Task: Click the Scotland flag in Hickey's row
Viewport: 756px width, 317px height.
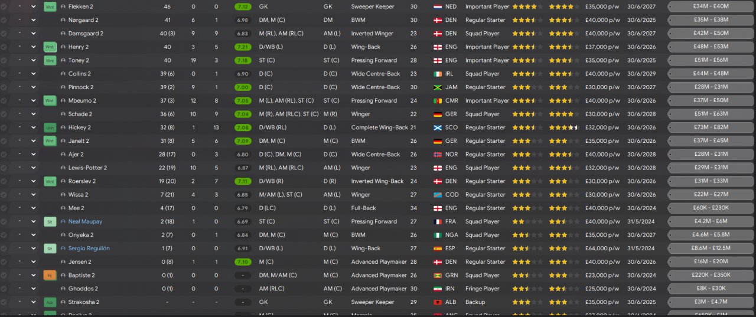Action: pos(438,128)
